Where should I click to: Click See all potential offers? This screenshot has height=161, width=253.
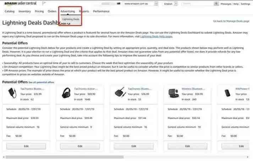tap(41, 82)
